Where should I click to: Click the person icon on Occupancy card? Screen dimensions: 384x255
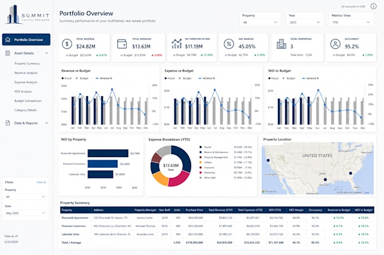(x=335, y=44)
